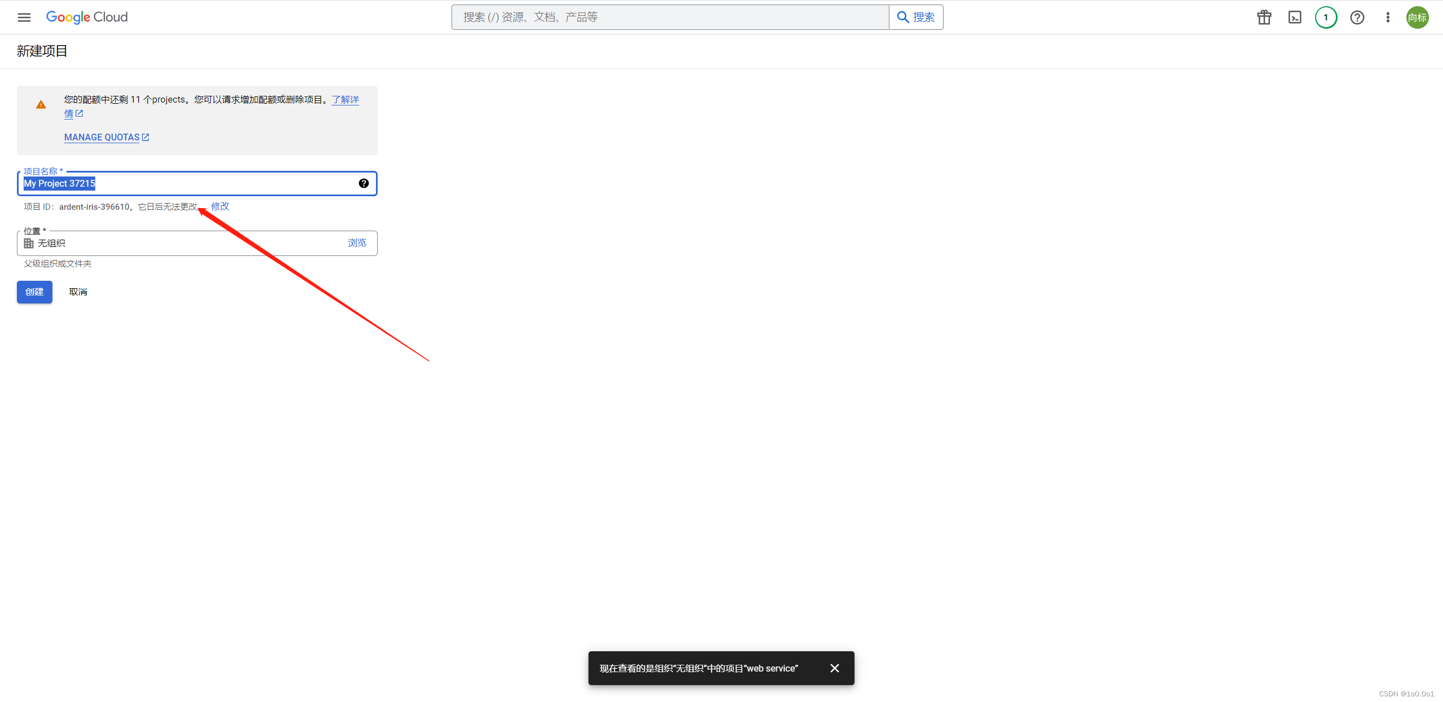Open the three-dot more options menu
The height and width of the screenshot is (702, 1443).
point(1388,17)
